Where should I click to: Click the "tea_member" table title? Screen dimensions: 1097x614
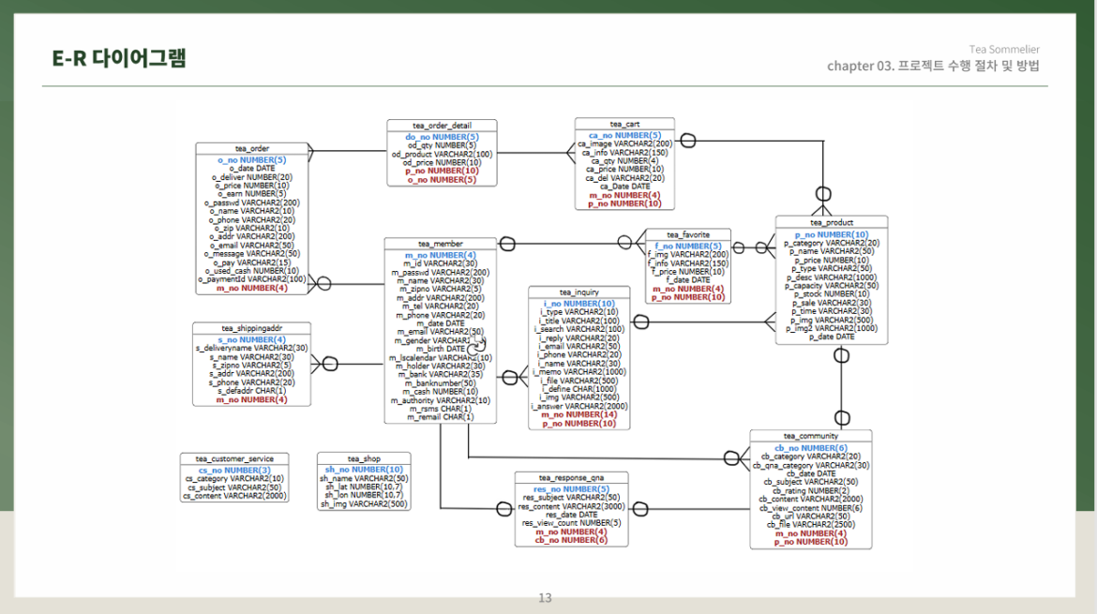pyautogui.click(x=440, y=244)
